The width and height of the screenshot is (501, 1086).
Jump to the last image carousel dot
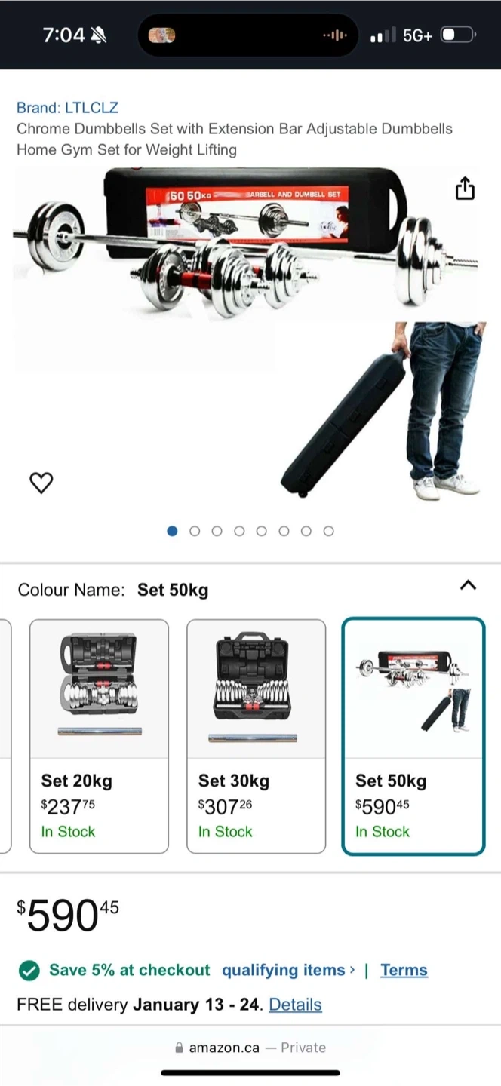[328, 531]
